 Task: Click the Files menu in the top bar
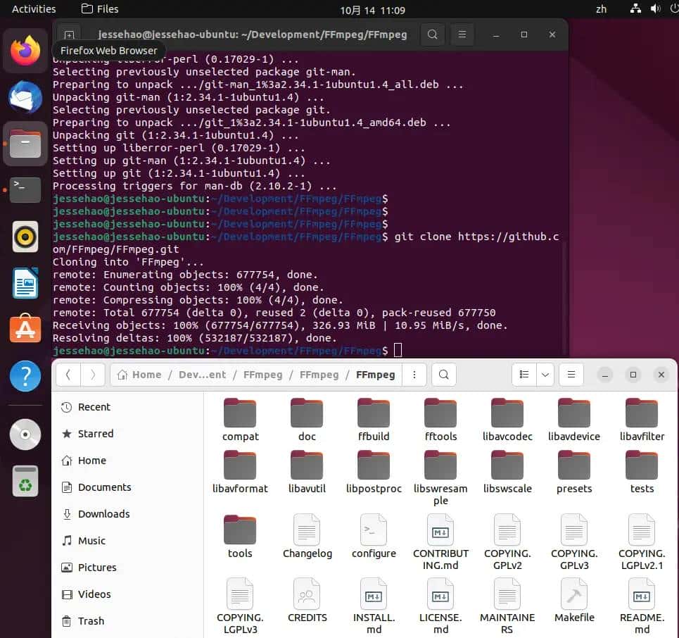(98, 9)
